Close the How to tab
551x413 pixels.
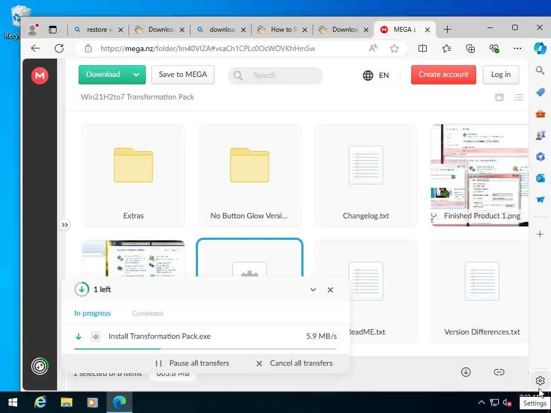point(305,30)
